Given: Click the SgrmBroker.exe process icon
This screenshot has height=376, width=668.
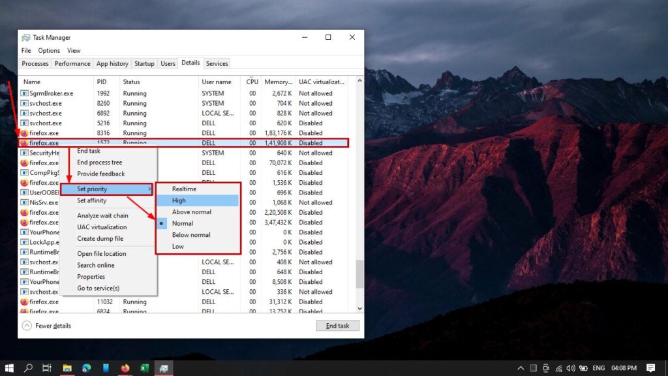Looking at the screenshot, I should point(24,93).
